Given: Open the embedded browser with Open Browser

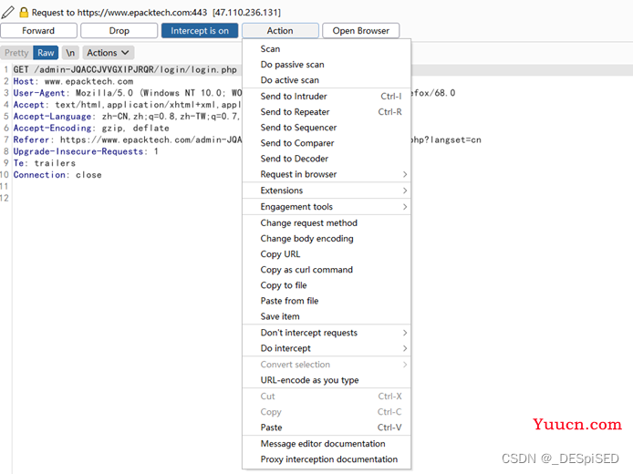Looking at the screenshot, I should (x=361, y=31).
